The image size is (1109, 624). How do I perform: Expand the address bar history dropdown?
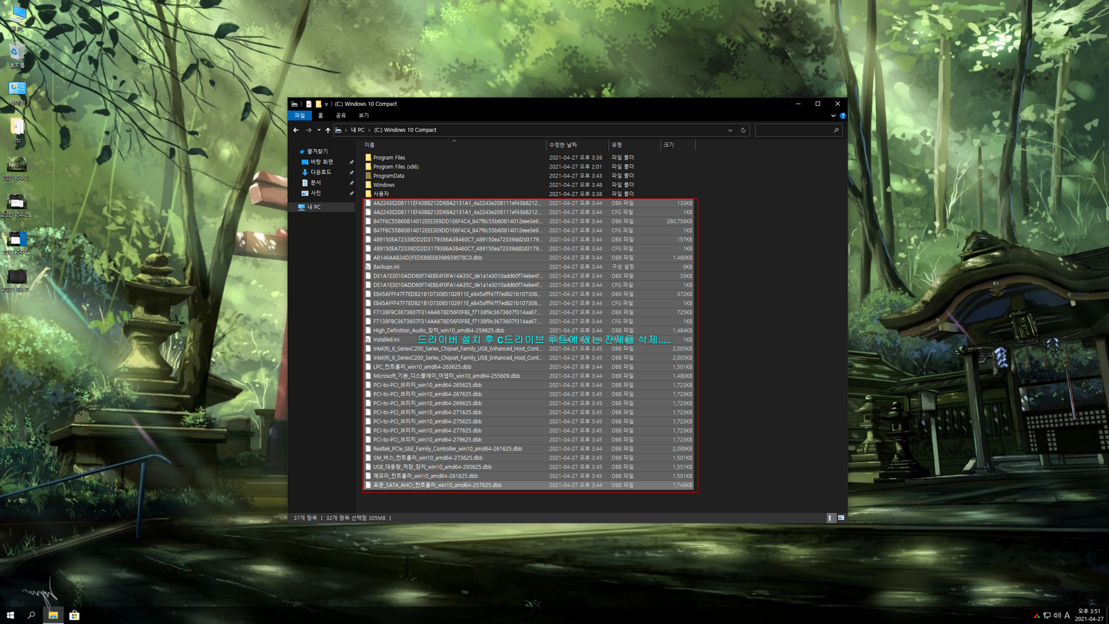(730, 130)
